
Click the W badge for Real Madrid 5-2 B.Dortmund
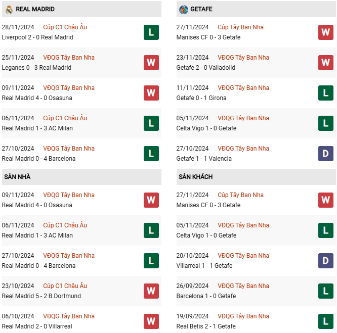coord(151,291)
